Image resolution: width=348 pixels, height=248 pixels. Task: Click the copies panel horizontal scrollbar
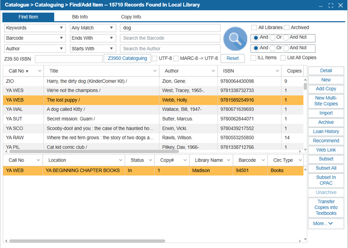point(87,241)
